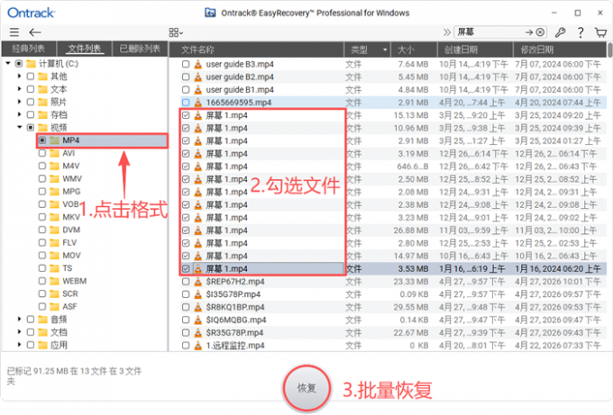Check the $REP67H2.mp4 checkbox
This screenshot has width=613, height=415.
pyautogui.click(x=186, y=282)
